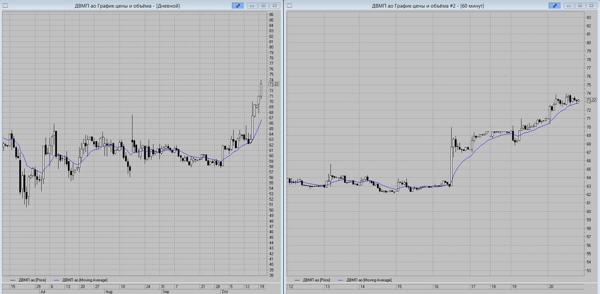The image size is (600, 294).
Task: Click date label '20' on the 60-minute chart time axis
Action: tap(551, 287)
